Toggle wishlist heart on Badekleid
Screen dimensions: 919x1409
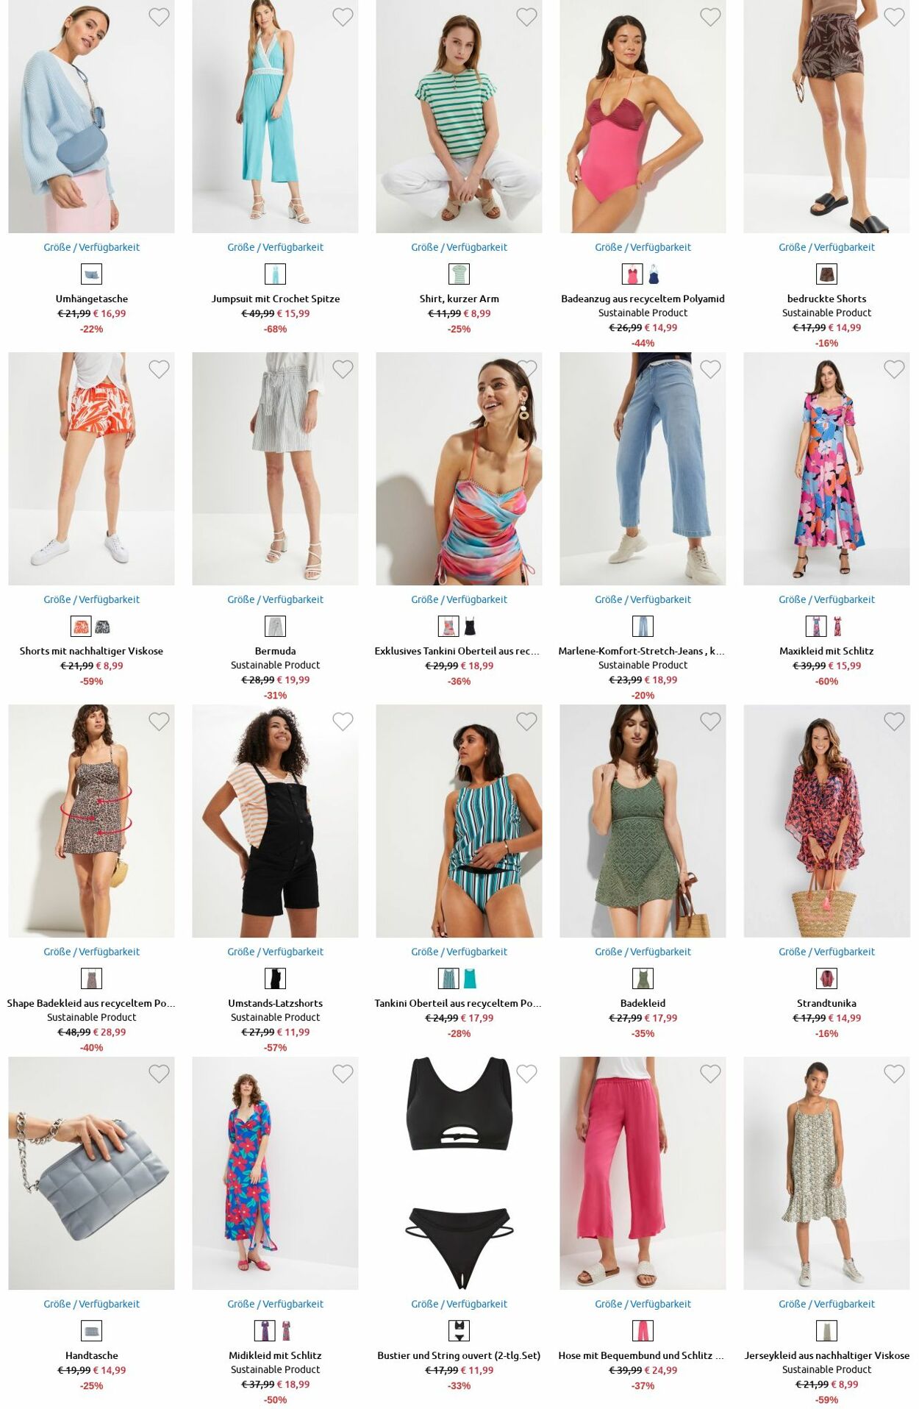pos(710,721)
